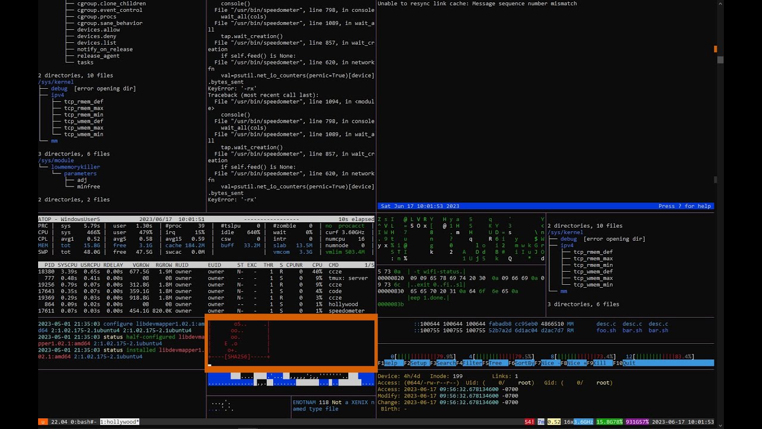
Task: Click the terminal window vertical scrollbar thumb
Action: (x=720, y=60)
